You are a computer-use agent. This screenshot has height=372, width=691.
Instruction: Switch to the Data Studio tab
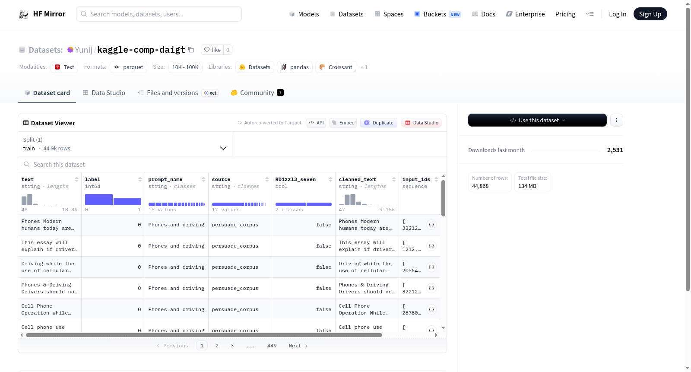(104, 93)
